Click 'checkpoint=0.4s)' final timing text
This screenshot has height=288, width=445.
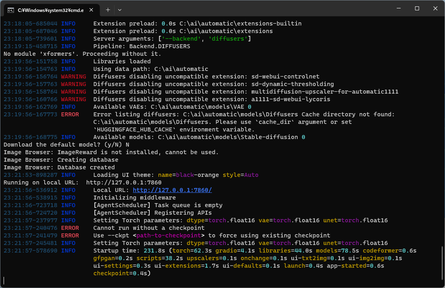[x=122, y=273]
